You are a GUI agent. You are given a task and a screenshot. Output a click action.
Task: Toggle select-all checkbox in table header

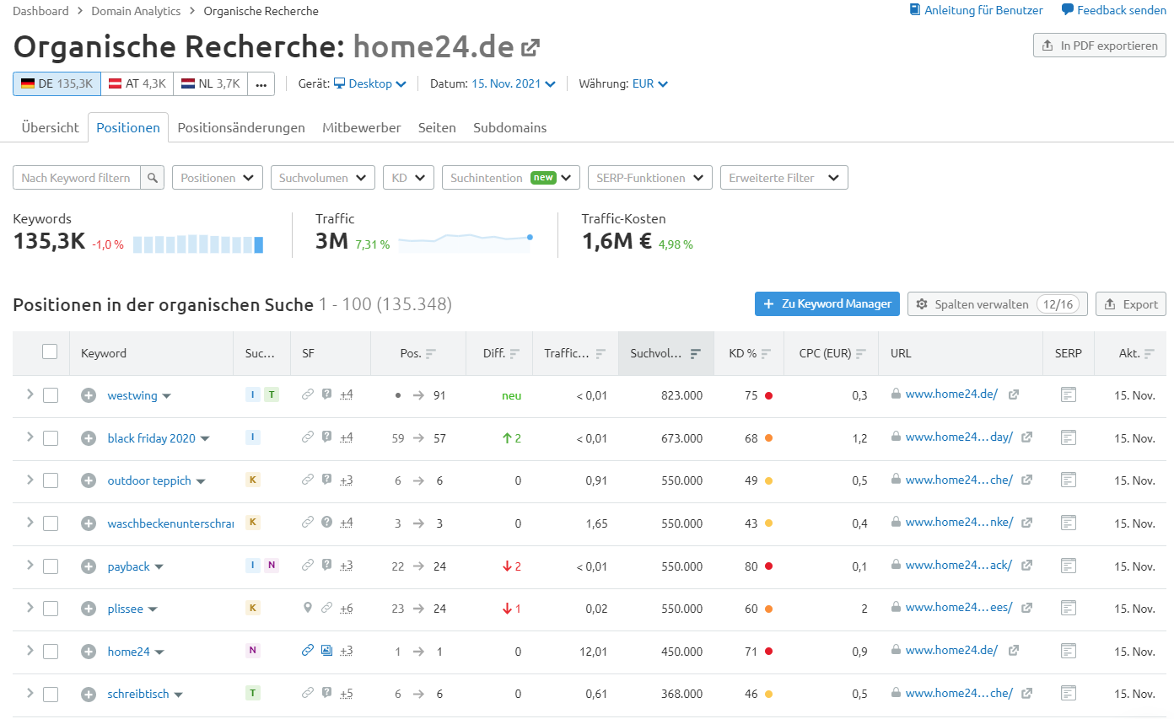pos(50,351)
